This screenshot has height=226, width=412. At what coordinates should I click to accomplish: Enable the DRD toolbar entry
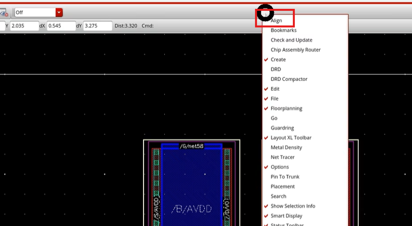[x=305, y=69]
